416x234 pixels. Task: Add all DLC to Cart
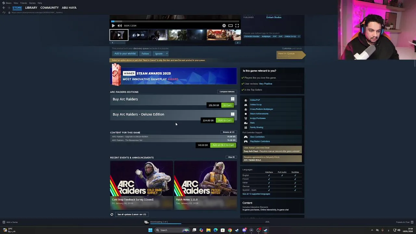click(x=223, y=145)
